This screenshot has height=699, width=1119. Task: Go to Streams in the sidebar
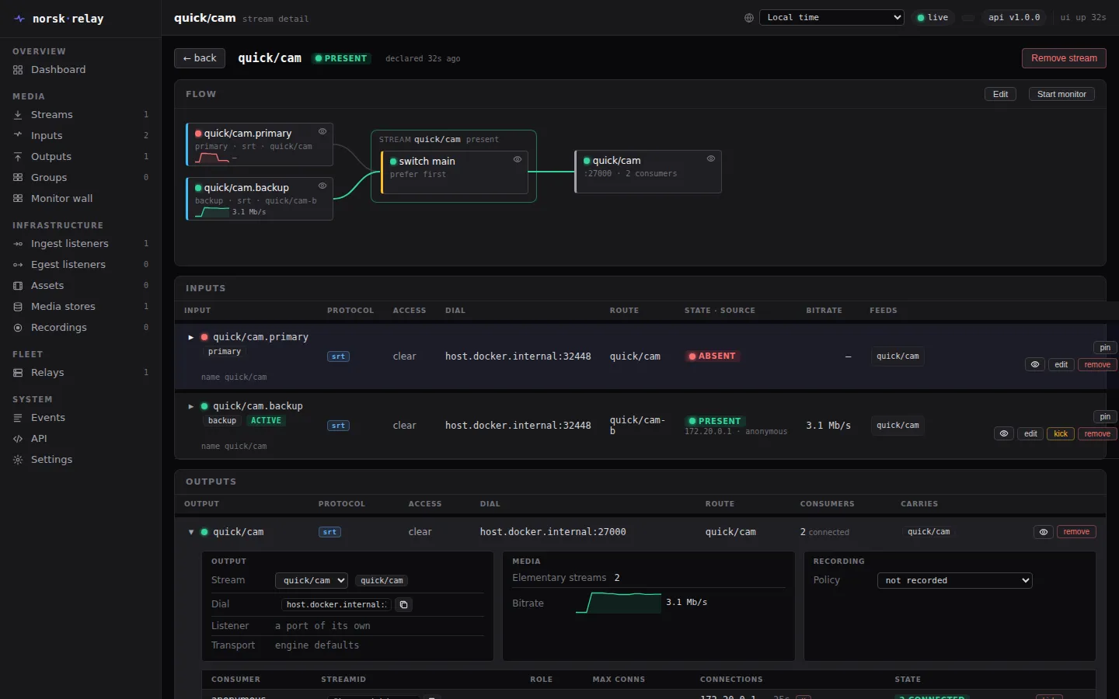51,115
